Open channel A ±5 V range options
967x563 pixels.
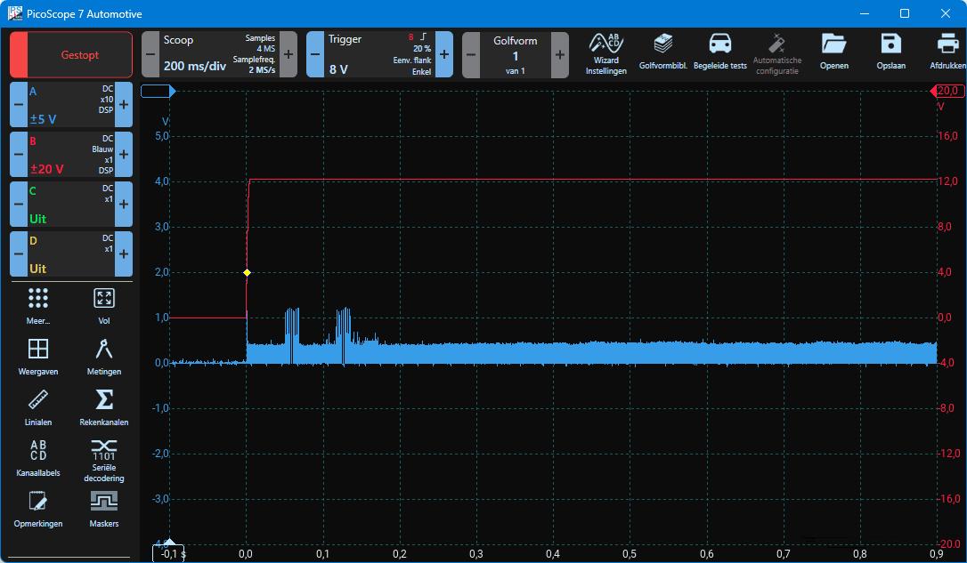tap(70, 105)
